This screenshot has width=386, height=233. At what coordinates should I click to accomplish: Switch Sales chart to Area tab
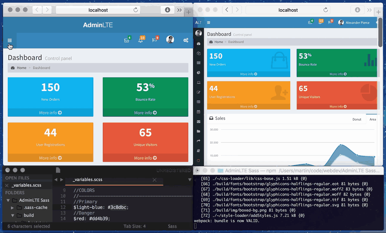pos(372,119)
